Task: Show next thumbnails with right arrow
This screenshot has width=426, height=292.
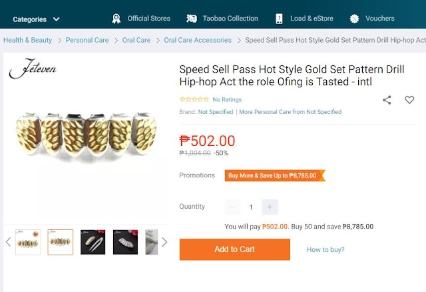Action: (164, 242)
